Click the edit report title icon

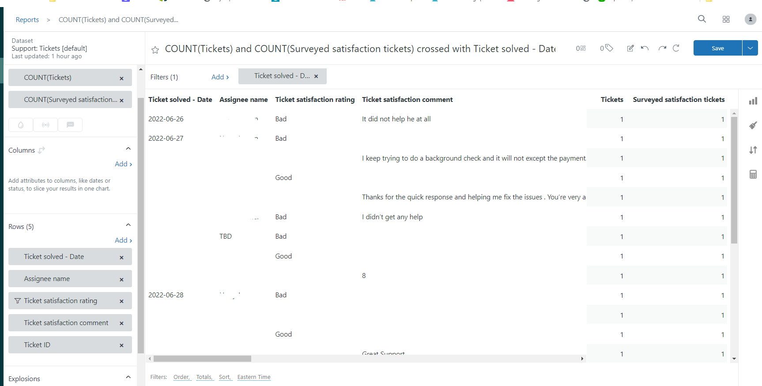pyautogui.click(x=630, y=48)
